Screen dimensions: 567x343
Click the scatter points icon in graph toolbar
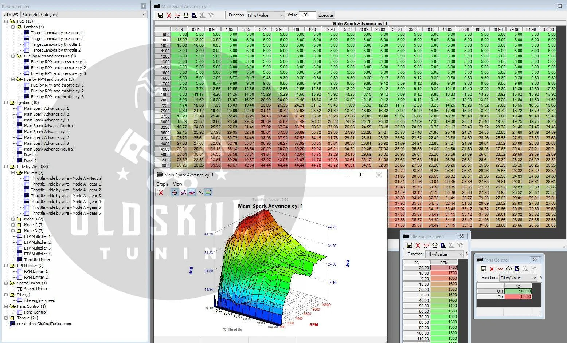point(183,193)
